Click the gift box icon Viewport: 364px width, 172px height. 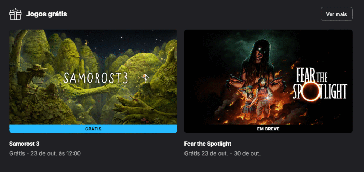point(15,14)
